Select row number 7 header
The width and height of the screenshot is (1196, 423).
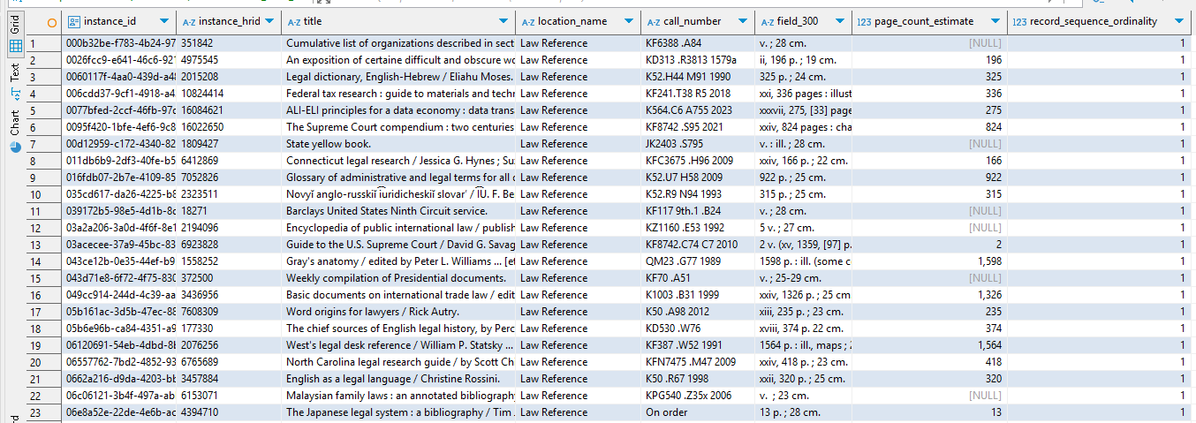(x=43, y=144)
